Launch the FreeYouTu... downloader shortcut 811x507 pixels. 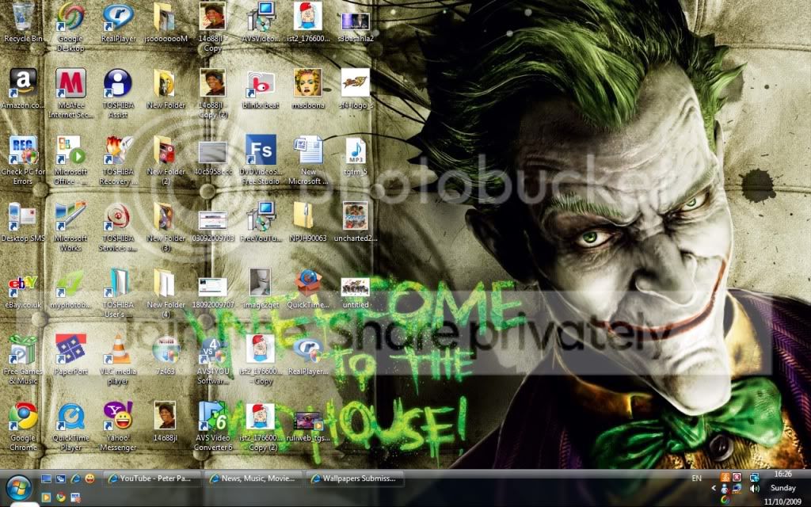pyautogui.click(x=261, y=222)
